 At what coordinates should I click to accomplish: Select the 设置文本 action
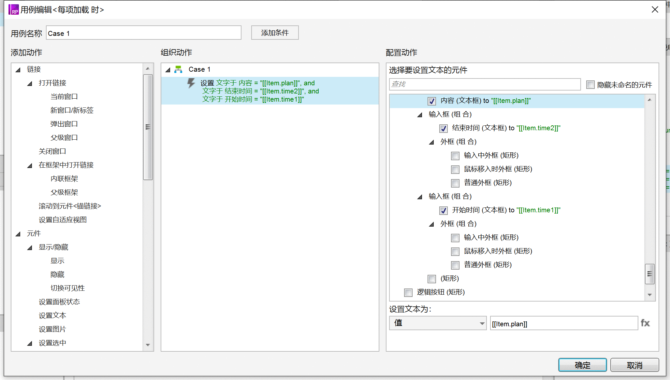(x=52, y=316)
